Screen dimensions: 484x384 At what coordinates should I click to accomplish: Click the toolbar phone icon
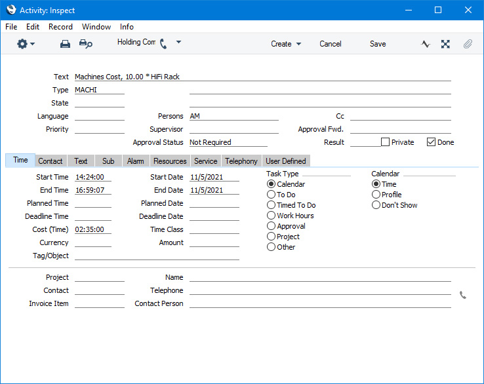click(x=163, y=43)
